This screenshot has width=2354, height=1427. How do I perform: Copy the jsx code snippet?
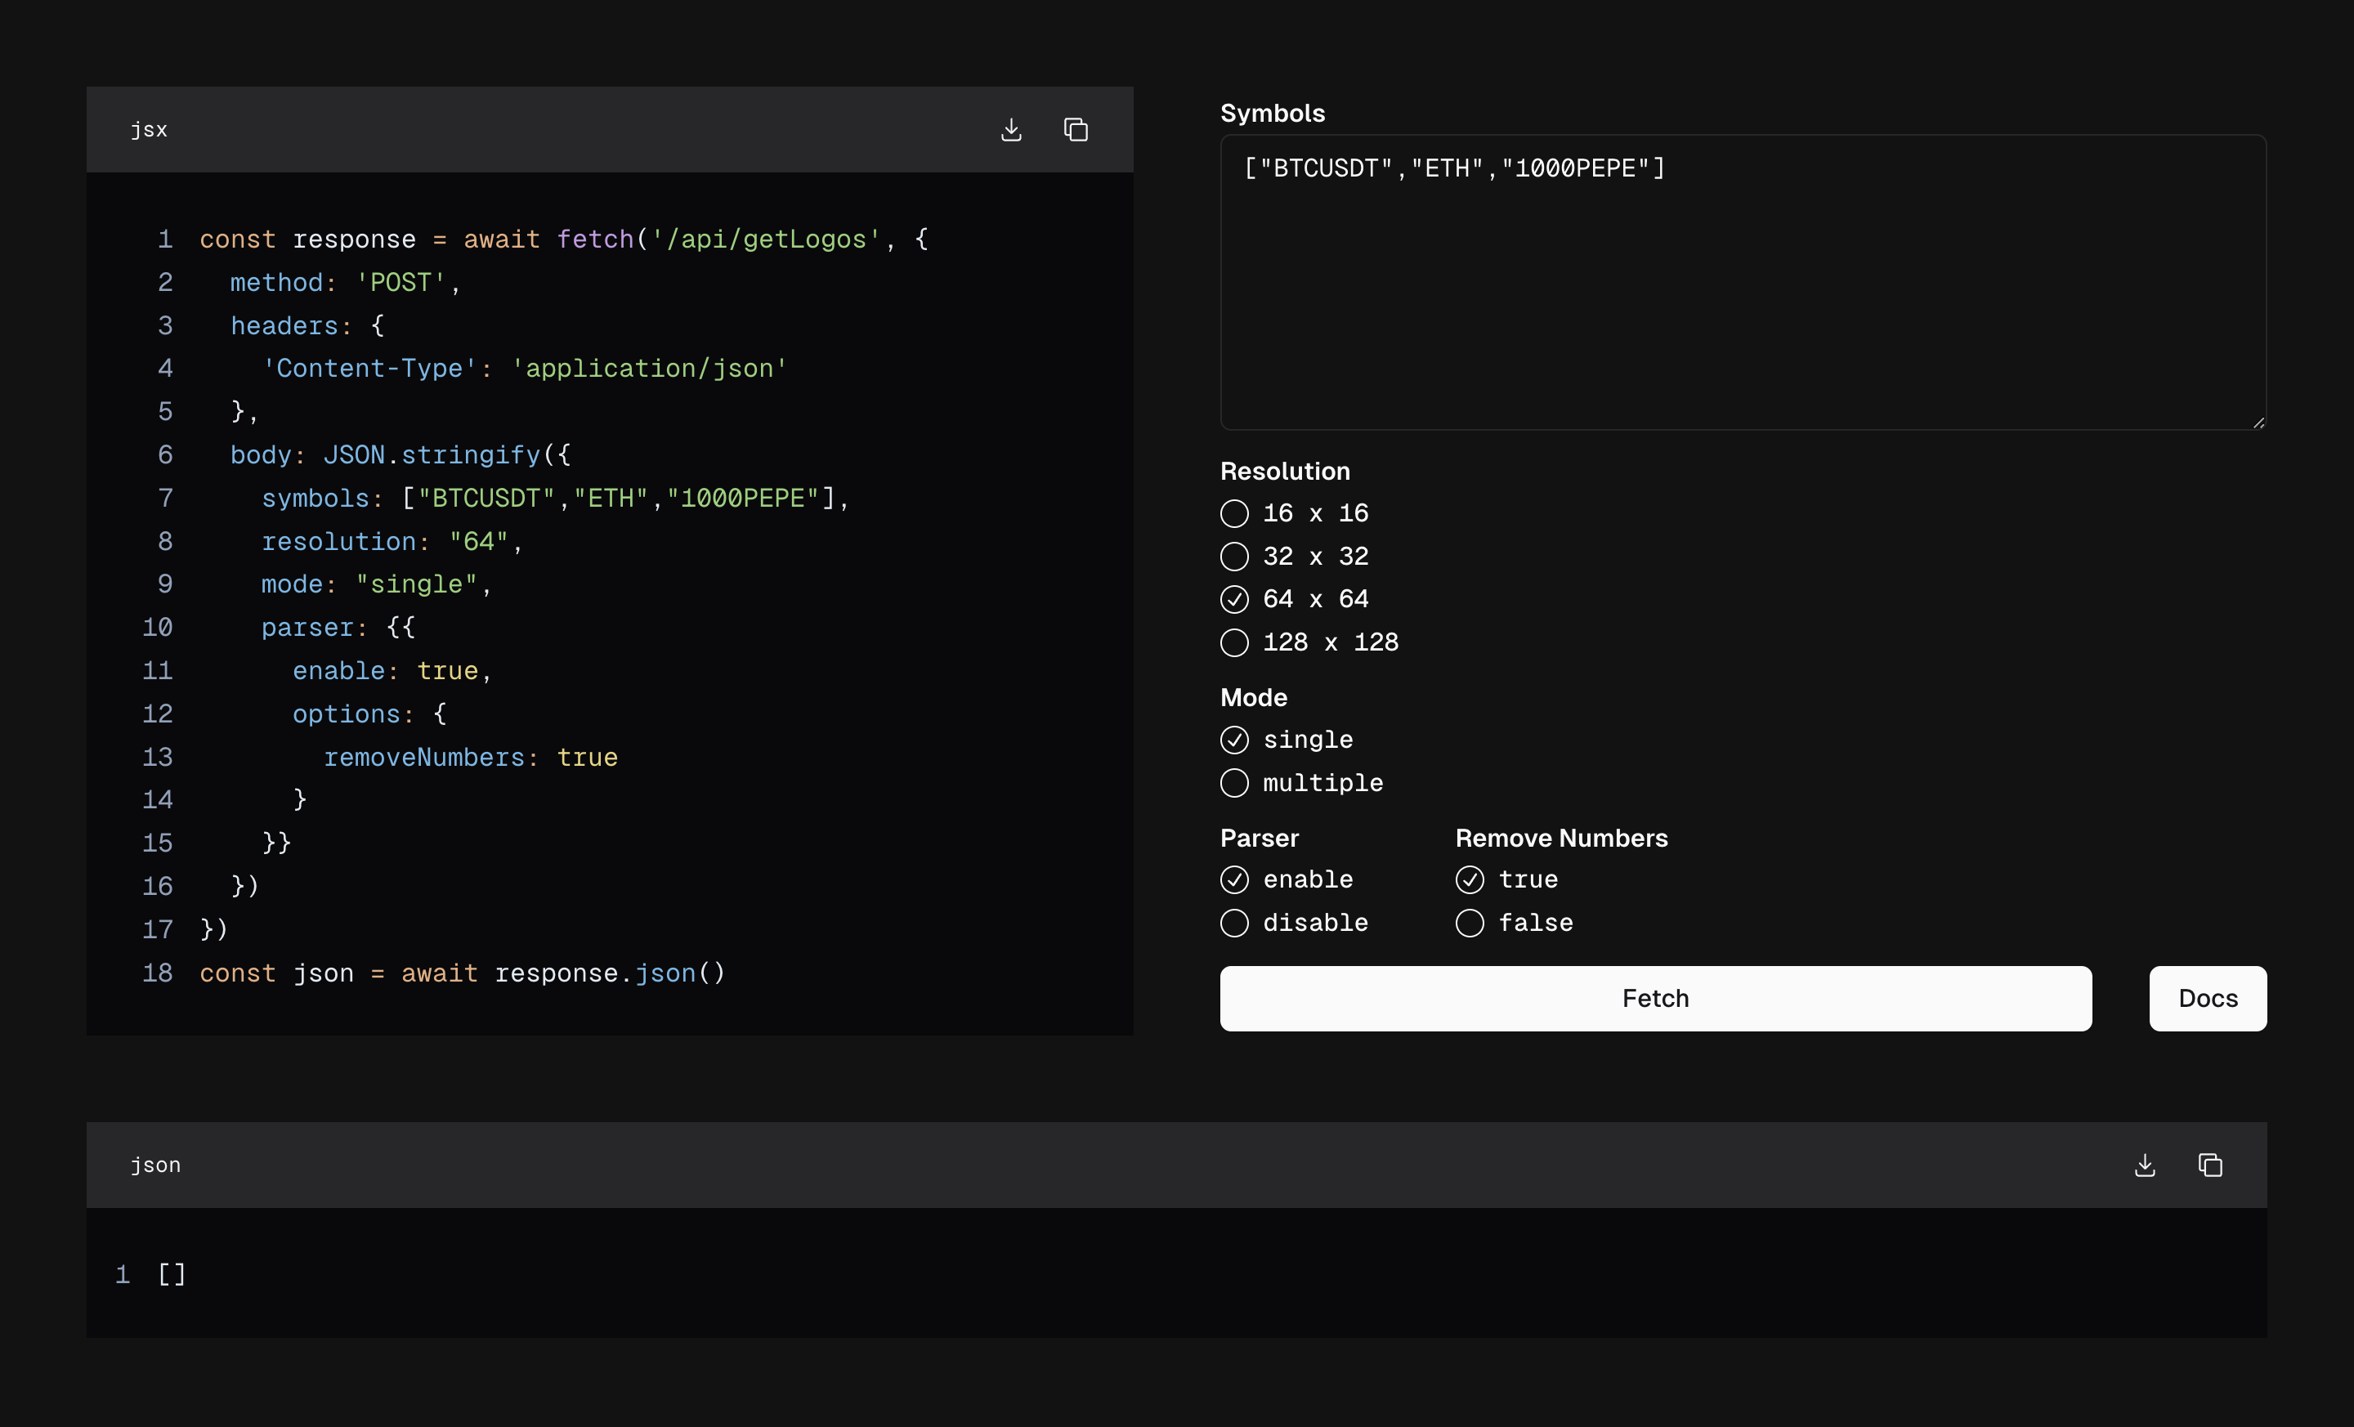point(1076,130)
